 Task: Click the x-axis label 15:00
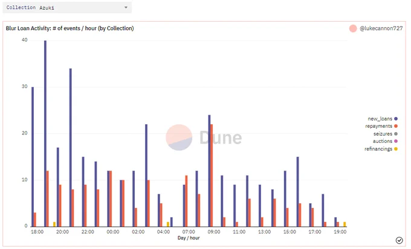[290, 232]
